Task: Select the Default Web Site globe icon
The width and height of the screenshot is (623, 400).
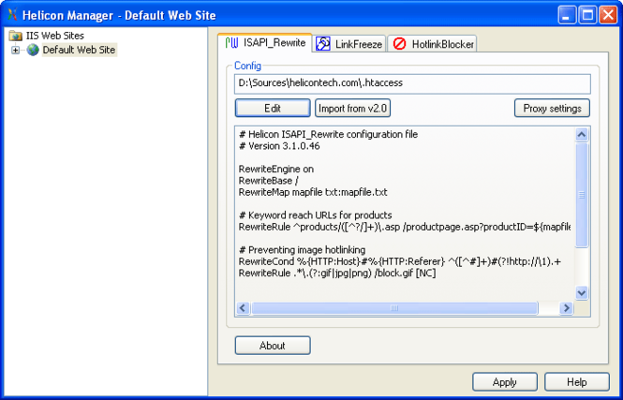Action: [33, 50]
